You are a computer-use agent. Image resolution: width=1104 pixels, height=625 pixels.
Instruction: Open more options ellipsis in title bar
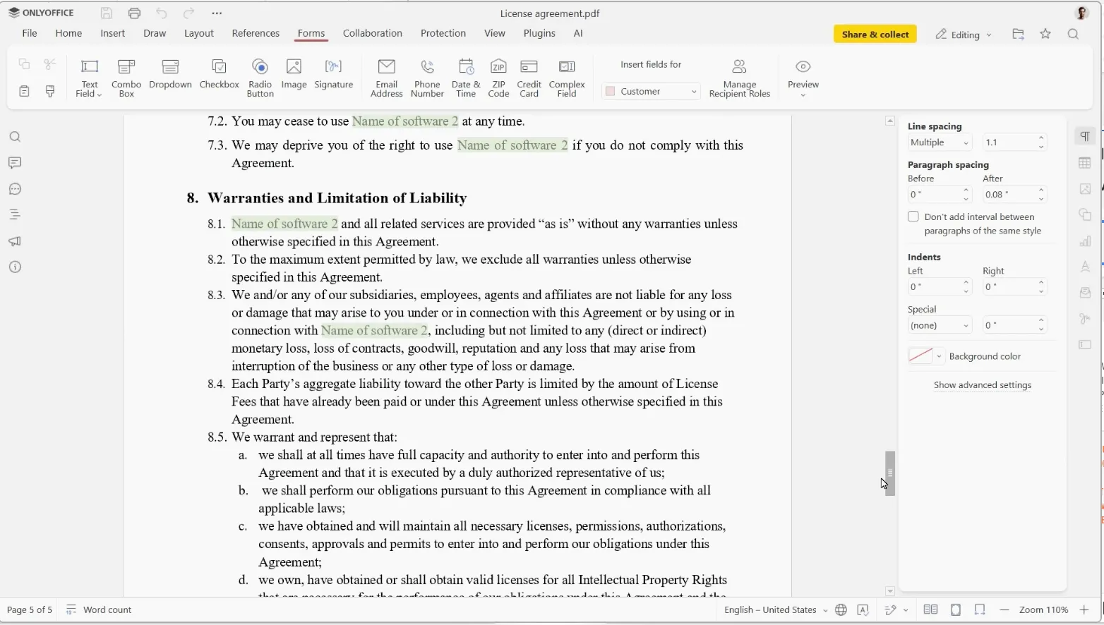(x=217, y=13)
